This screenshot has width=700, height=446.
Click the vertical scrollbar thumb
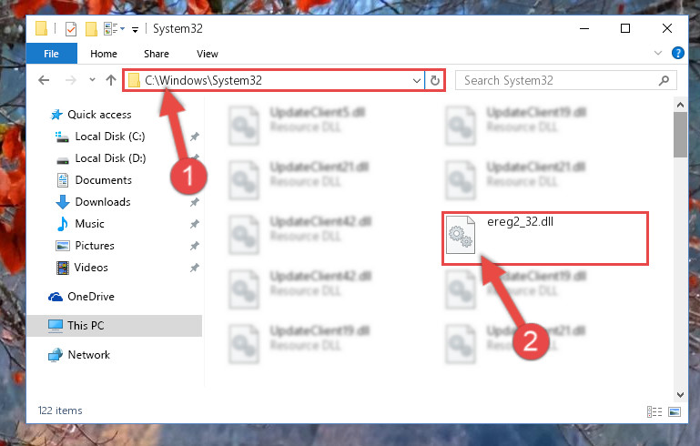click(680, 135)
